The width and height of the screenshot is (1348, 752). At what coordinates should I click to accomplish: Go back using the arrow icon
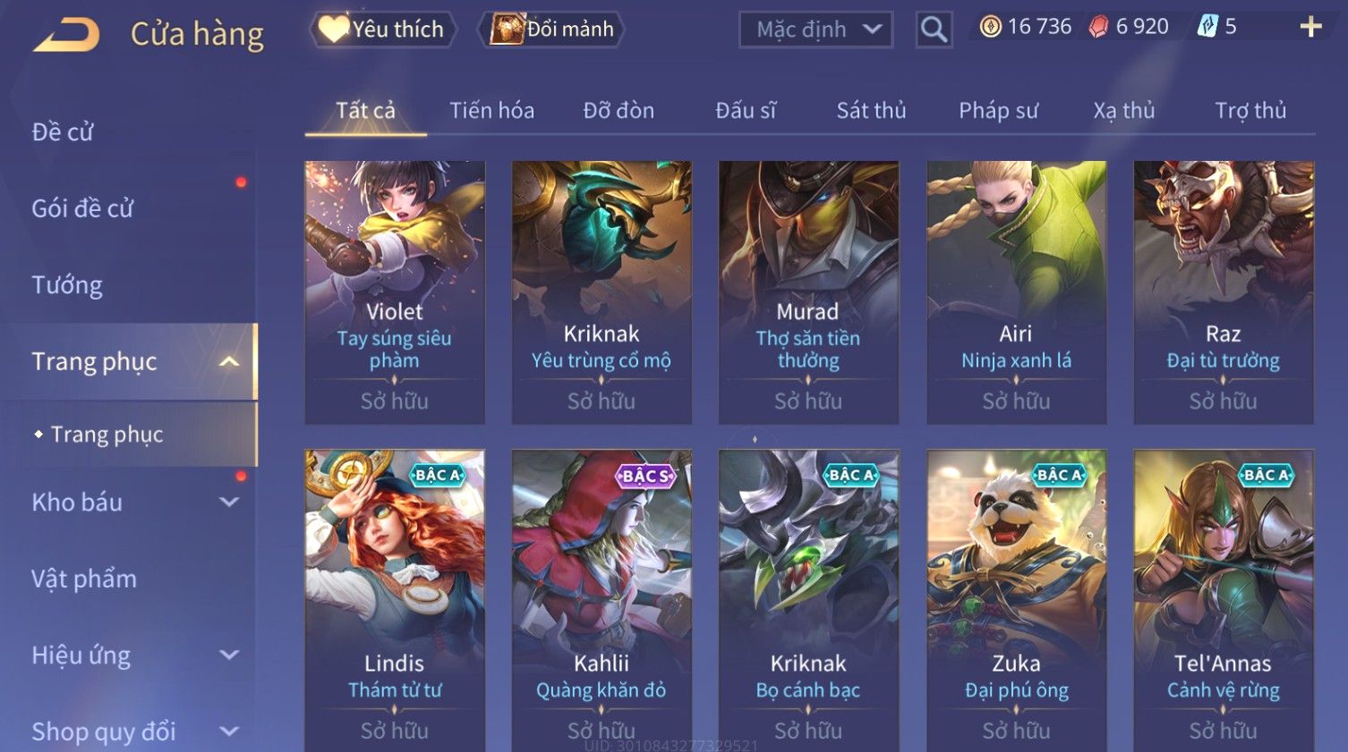66,35
